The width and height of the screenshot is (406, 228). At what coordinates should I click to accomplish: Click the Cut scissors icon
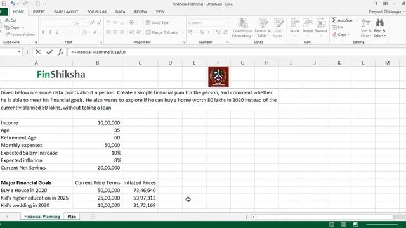click(7, 20)
